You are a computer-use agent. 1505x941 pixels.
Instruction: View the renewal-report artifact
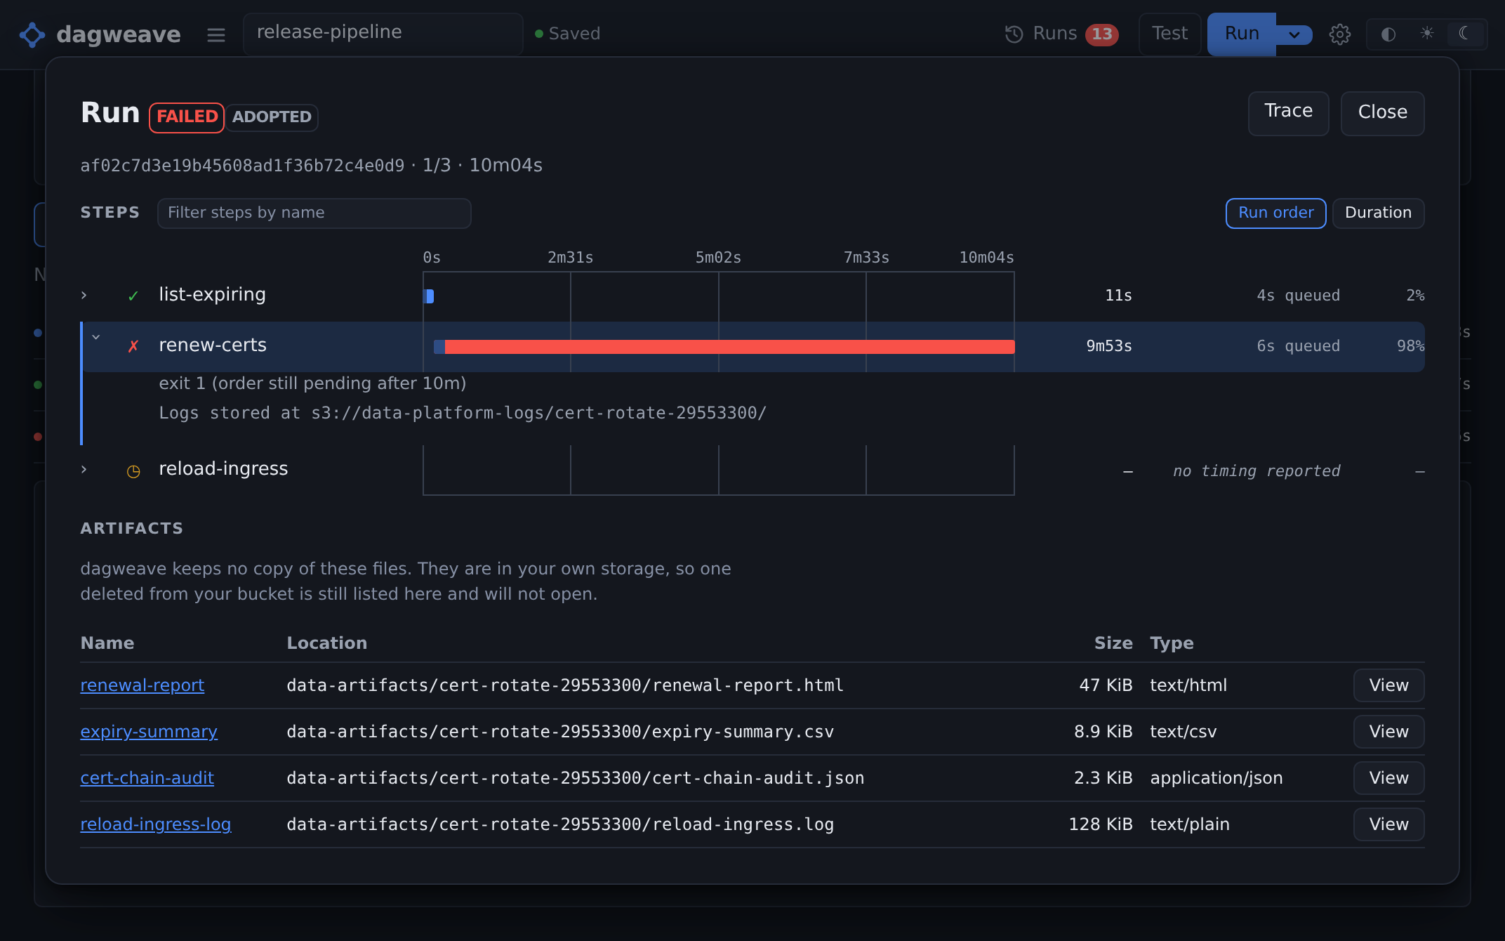tap(1388, 685)
